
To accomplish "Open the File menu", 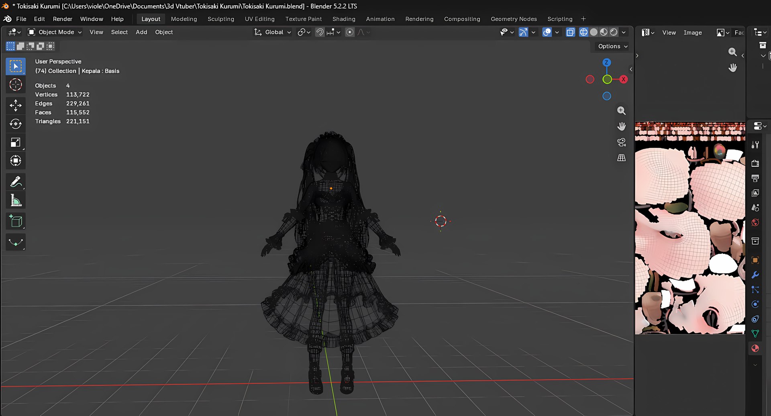I will click(x=21, y=19).
